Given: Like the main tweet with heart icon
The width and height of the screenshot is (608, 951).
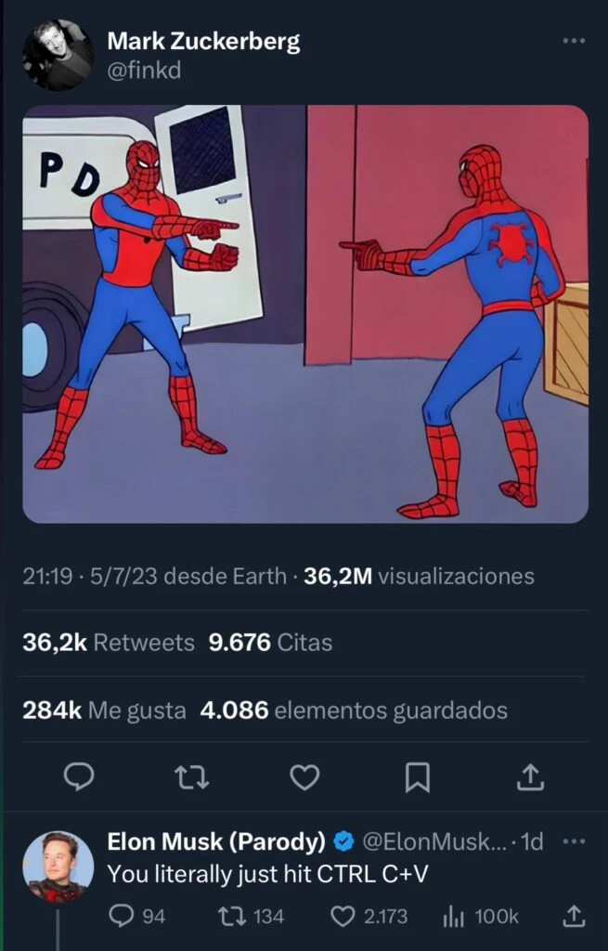Looking at the screenshot, I should click(304, 777).
